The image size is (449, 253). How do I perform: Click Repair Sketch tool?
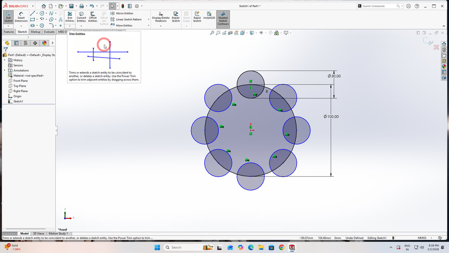pyautogui.click(x=176, y=17)
